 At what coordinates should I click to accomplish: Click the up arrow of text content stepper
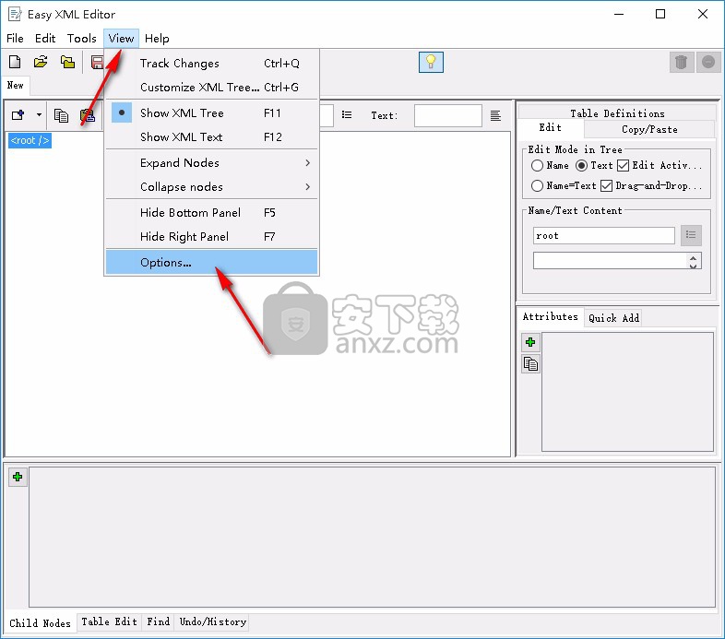pyautogui.click(x=693, y=257)
